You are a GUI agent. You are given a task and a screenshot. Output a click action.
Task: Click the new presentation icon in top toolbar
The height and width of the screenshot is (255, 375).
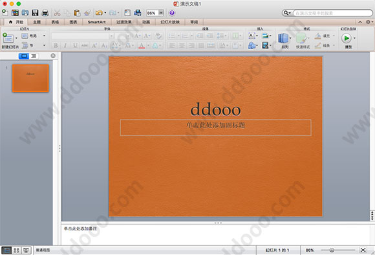click(x=5, y=12)
